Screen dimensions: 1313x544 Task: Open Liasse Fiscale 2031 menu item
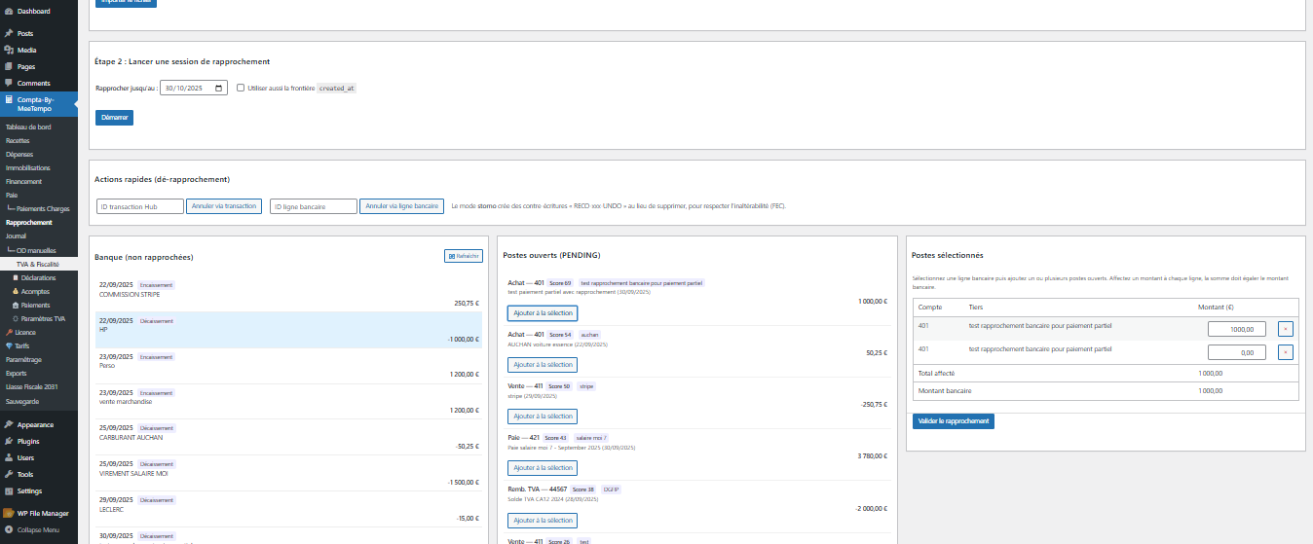(32, 386)
